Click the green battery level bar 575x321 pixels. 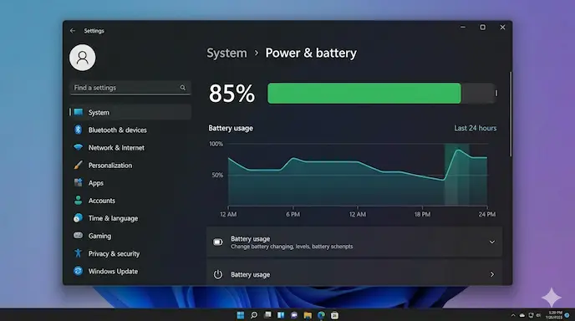click(364, 93)
